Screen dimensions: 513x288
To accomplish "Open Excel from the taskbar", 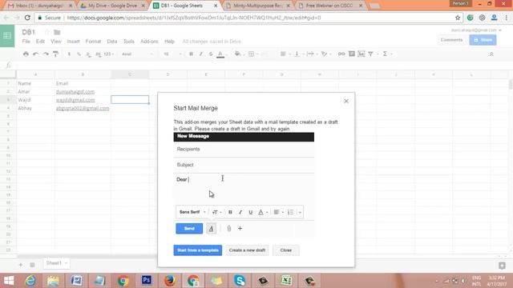I will (x=286, y=281).
